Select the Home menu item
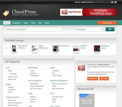The image size is (122, 107). (7, 23)
